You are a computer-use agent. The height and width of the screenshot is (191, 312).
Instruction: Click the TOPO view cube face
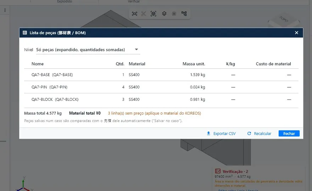[284, 19]
